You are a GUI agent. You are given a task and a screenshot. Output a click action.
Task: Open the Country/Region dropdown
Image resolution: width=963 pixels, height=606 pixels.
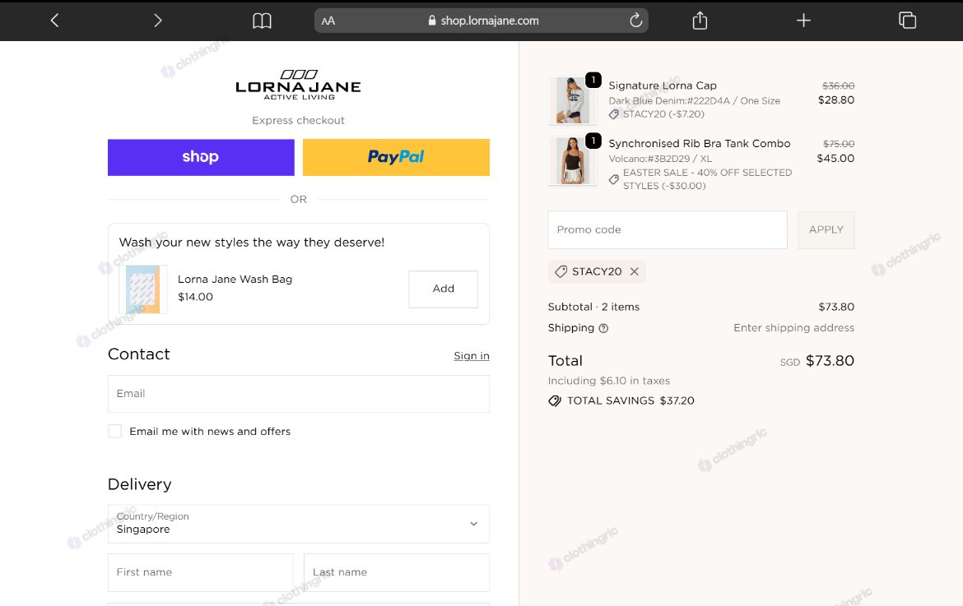[x=299, y=524]
